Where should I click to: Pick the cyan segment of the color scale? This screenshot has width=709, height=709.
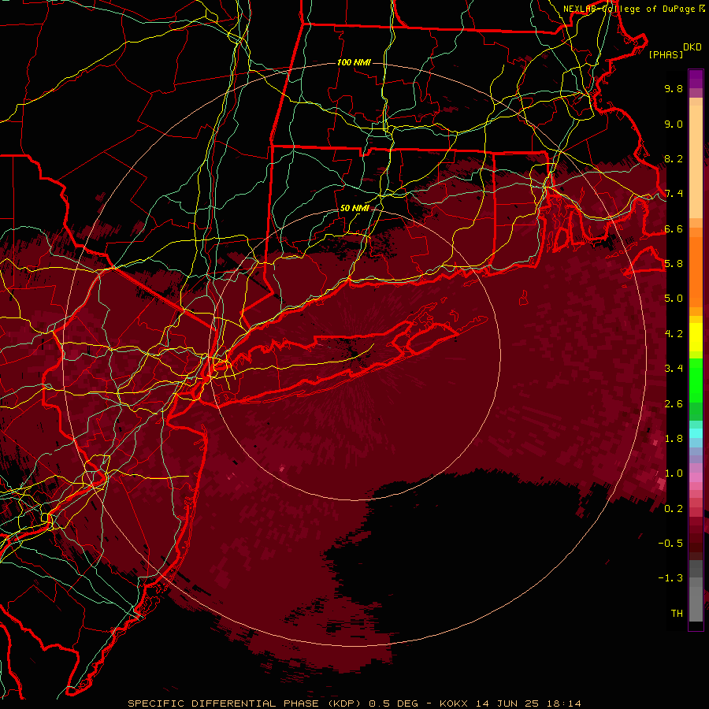pos(696,433)
